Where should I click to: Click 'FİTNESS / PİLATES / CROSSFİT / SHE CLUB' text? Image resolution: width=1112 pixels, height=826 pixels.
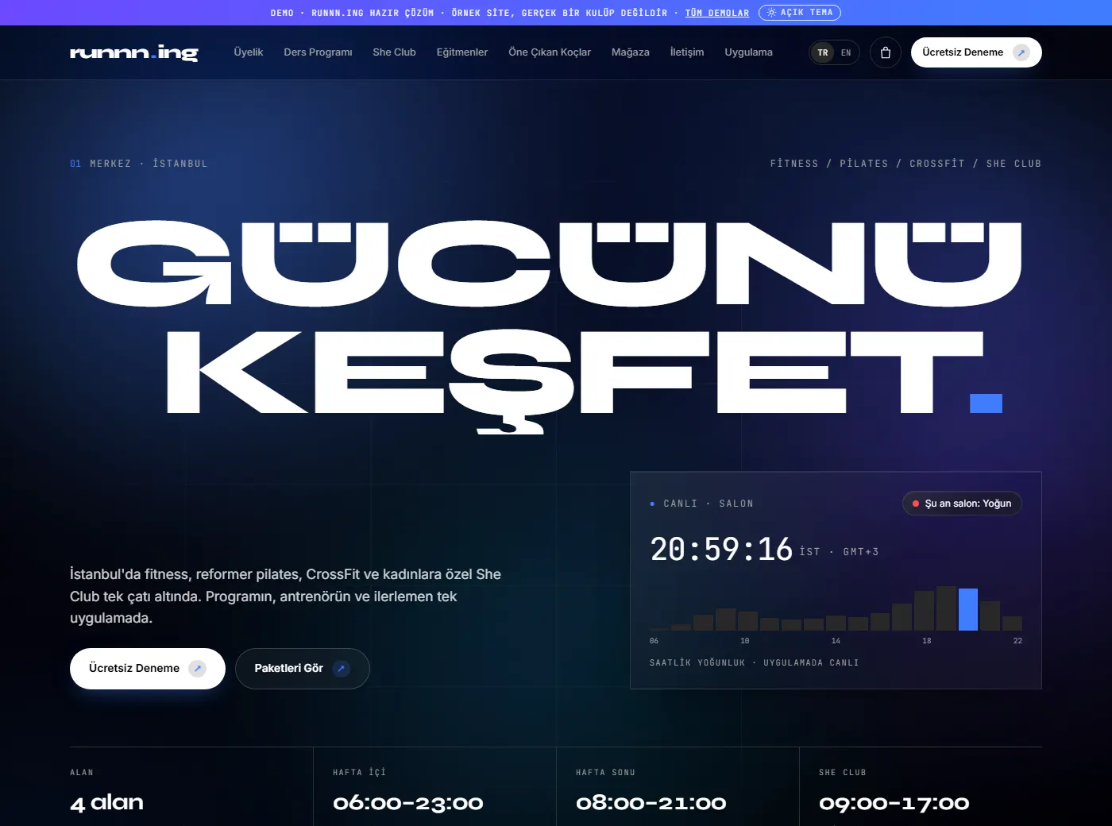tap(905, 164)
